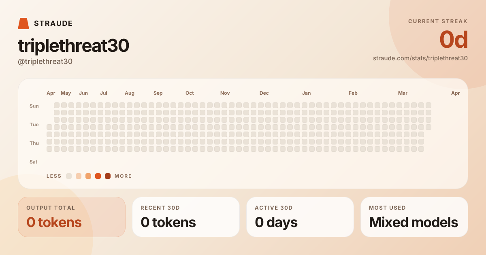Screen dimensions: 486x255
Task: Open the Most Used Mixed models card
Action: (x=414, y=217)
